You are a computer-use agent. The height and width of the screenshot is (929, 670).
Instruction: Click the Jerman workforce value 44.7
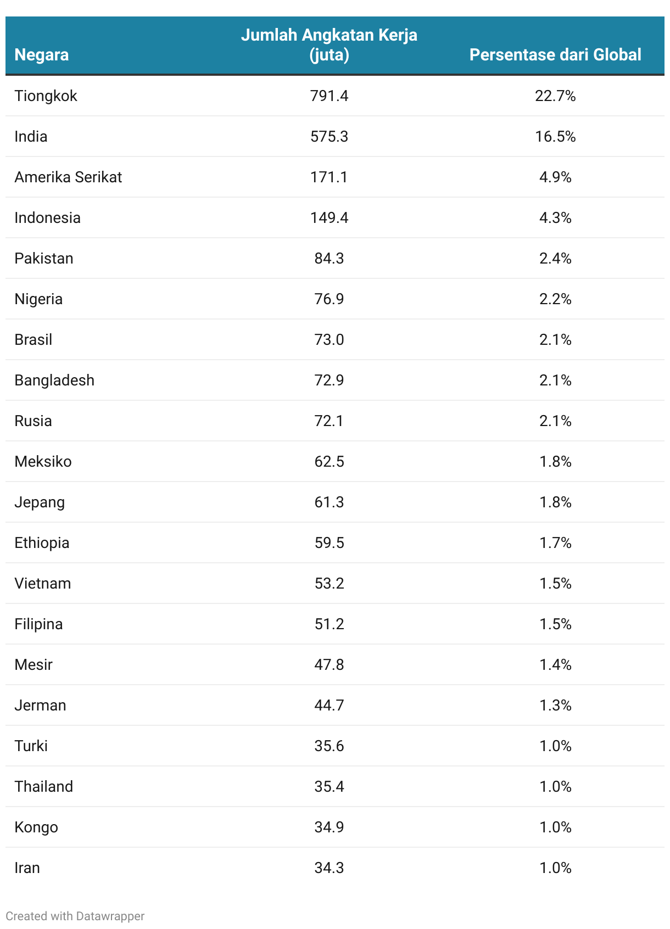(x=329, y=706)
